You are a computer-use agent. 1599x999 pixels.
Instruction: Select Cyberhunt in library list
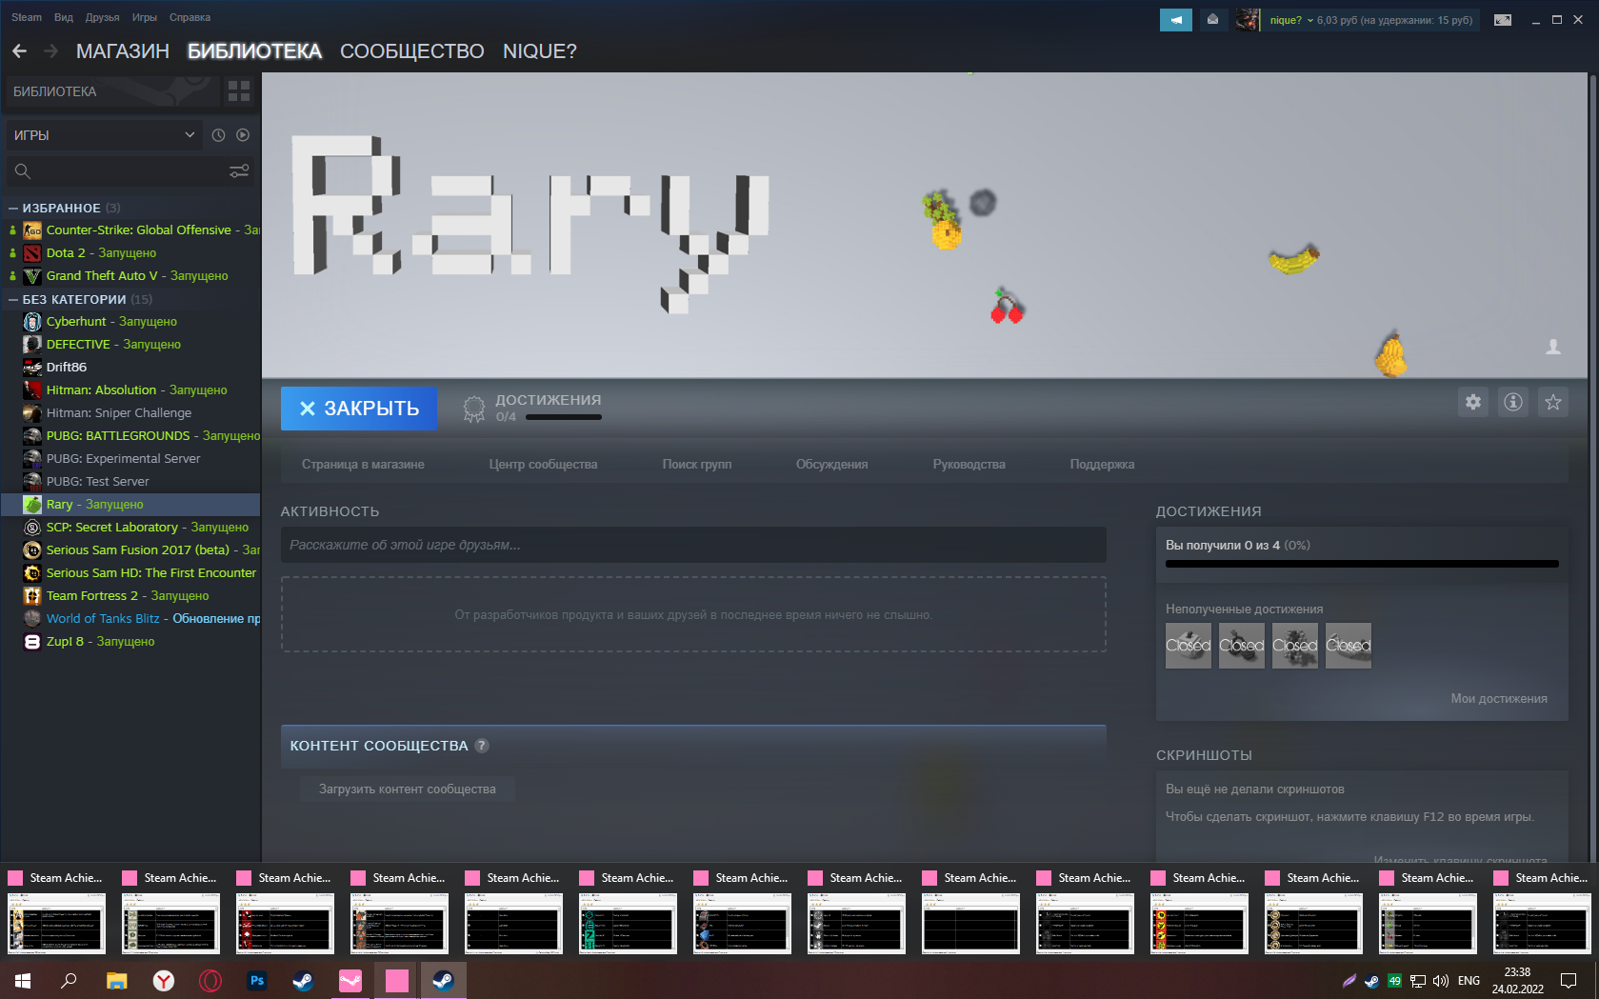point(130,322)
